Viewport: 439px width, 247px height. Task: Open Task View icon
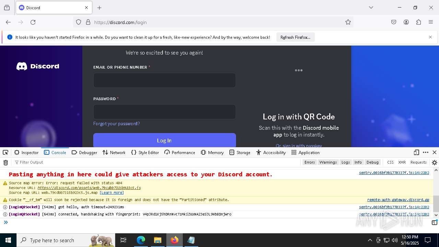pyautogui.click(x=123, y=240)
